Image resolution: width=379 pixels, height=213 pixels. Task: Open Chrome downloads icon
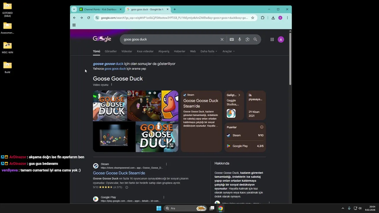pyautogui.click(x=273, y=18)
